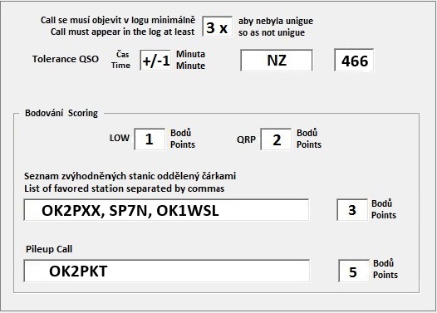Focus the field containing 466
The image size is (437, 313).
click(x=354, y=60)
